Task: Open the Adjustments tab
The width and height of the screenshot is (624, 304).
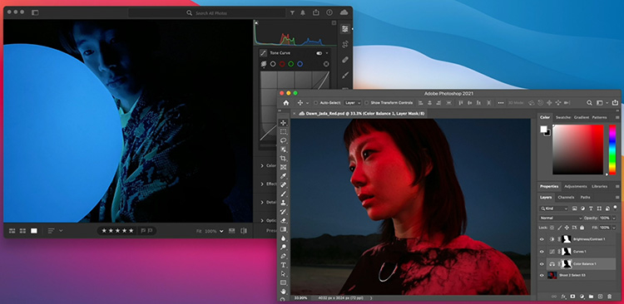Action: [576, 186]
